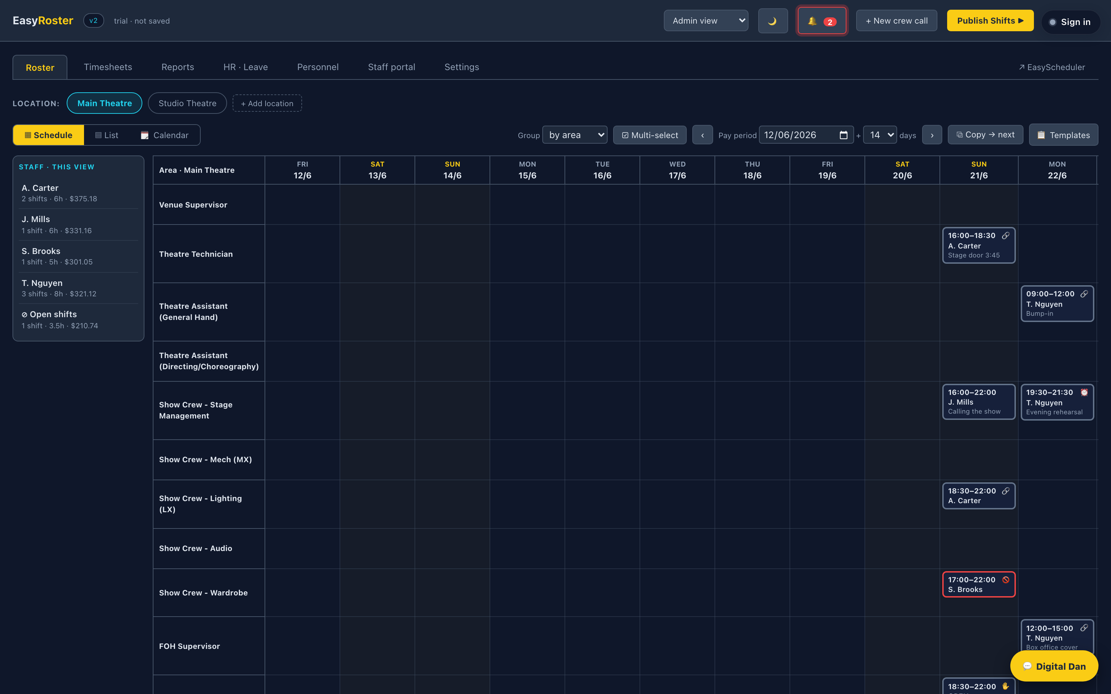The image size is (1111, 694).
Task: Click the v2 version badge
Action: [x=93, y=21]
